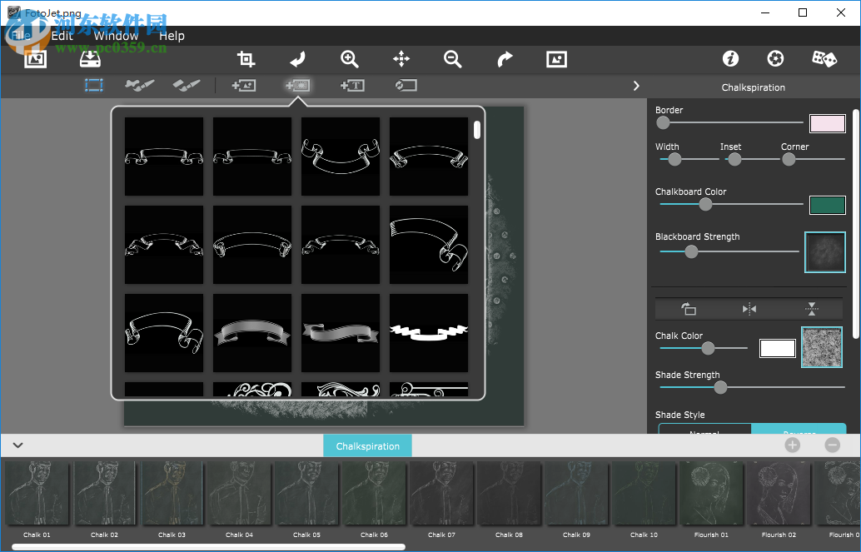Image resolution: width=861 pixels, height=552 pixels.
Task: Click the dice randomize icon
Action: coord(824,58)
